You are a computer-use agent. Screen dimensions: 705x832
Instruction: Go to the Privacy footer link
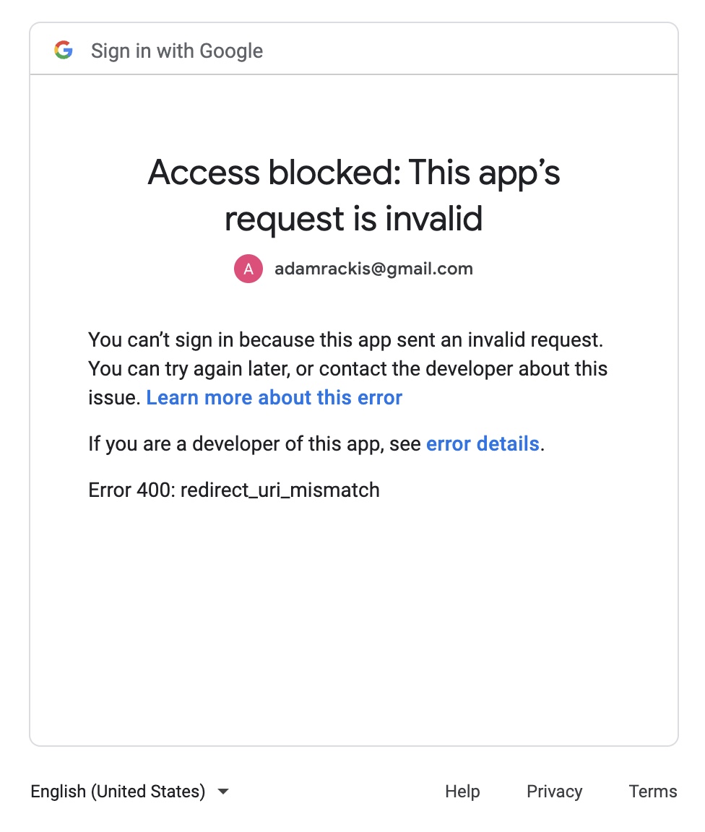[x=554, y=792]
